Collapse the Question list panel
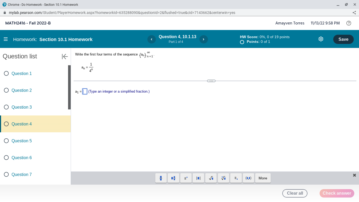 click(64, 56)
